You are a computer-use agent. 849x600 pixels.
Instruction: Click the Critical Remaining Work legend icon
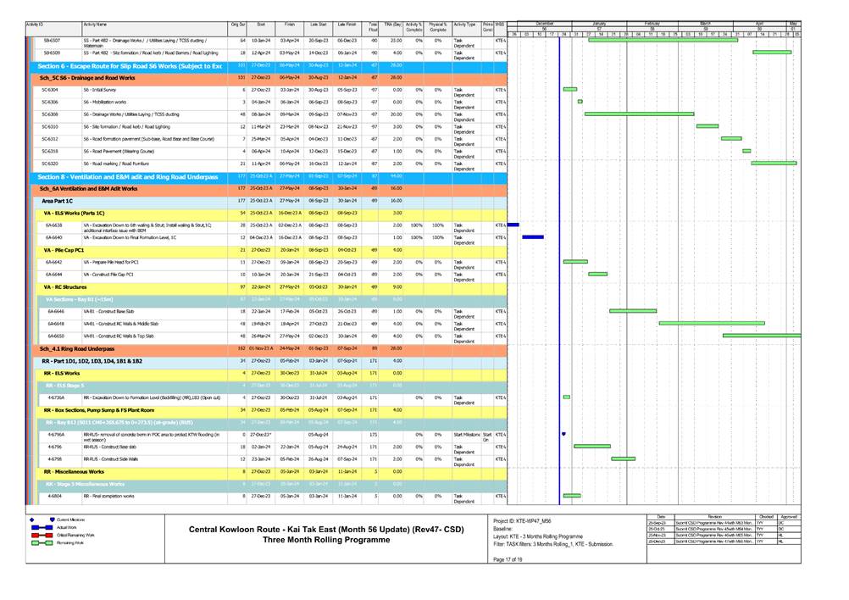[x=36, y=536]
